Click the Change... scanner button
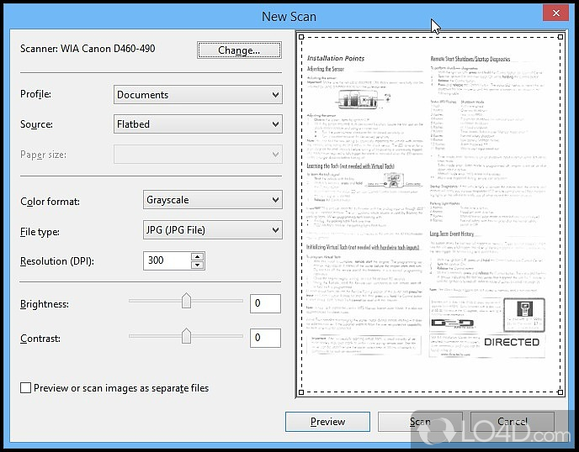This screenshot has height=452, width=579. coord(239,50)
